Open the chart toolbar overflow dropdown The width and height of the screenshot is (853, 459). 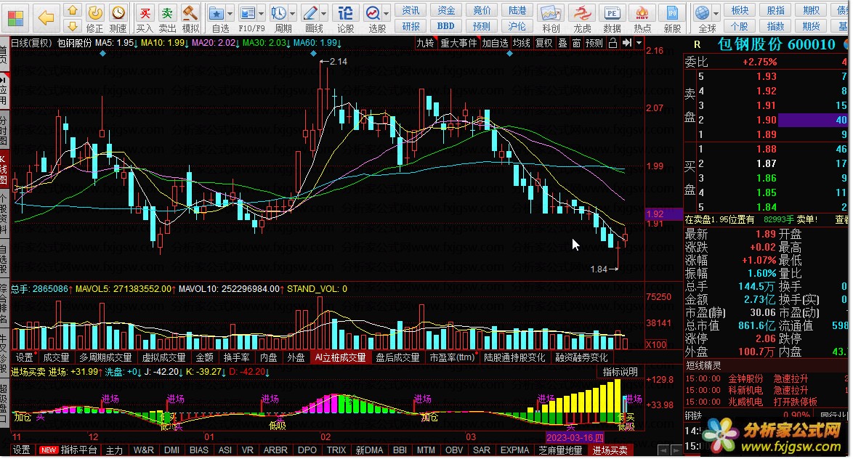coord(639,43)
